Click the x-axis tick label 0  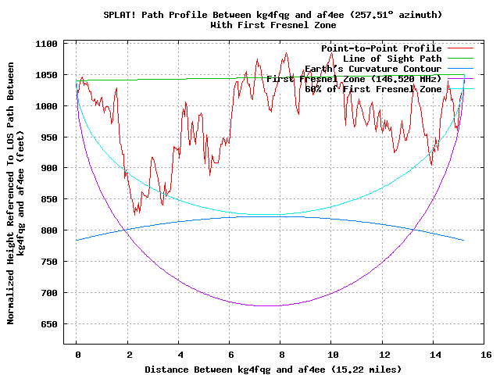tap(78, 355)
